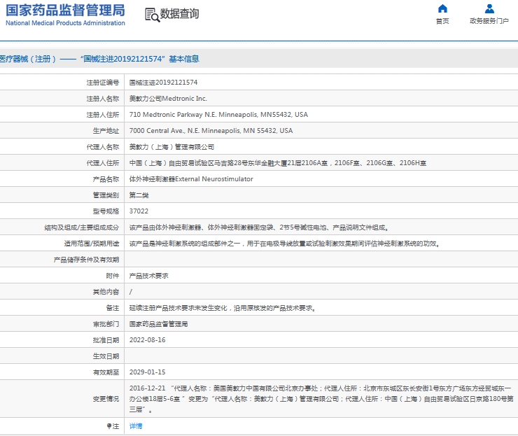Image resolution: width=518 pixels, height=436 pixels.
Task: Click the 生产地址 row label
Action: pyautogui.click(x=106, y=131)
